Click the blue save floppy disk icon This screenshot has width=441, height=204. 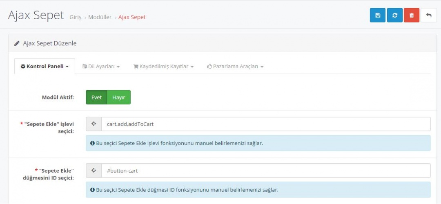click(378, 15)
